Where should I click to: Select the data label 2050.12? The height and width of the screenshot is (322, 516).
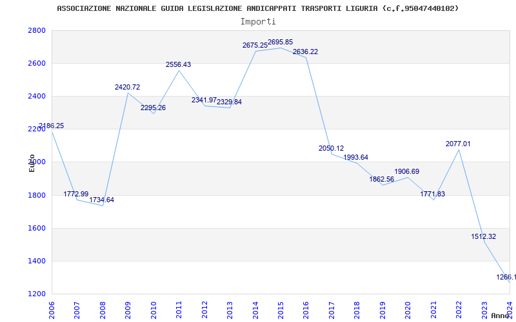pyautogui.click(x=331, y=149)
